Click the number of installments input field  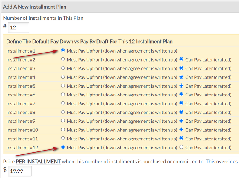coord(18,27)
